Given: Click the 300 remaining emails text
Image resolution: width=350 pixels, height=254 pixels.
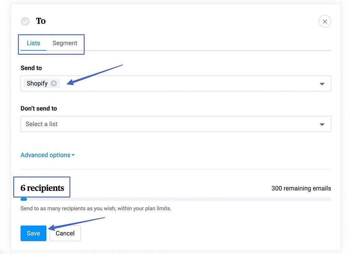Looking at the screenshot, I should tap(301, 188).
